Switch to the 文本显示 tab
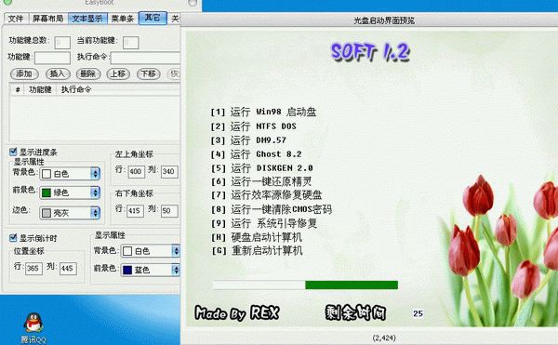The width and height of the screenshot is (558, 345). [x=87, y=19]
